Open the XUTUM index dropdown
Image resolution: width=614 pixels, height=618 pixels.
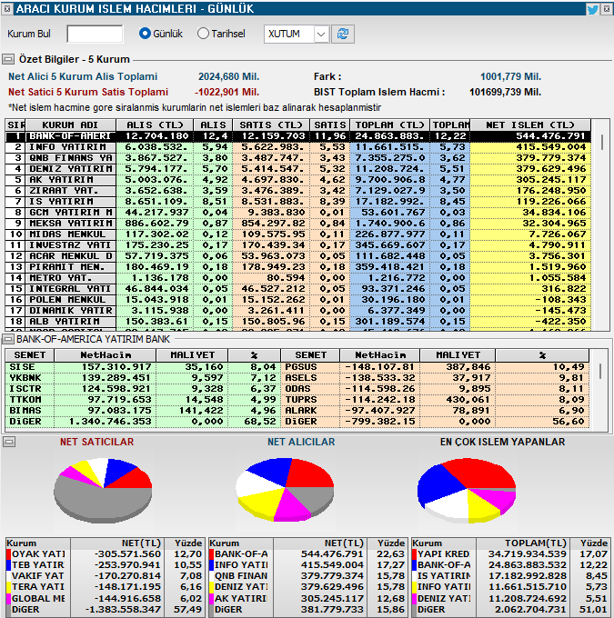(321, 35)
